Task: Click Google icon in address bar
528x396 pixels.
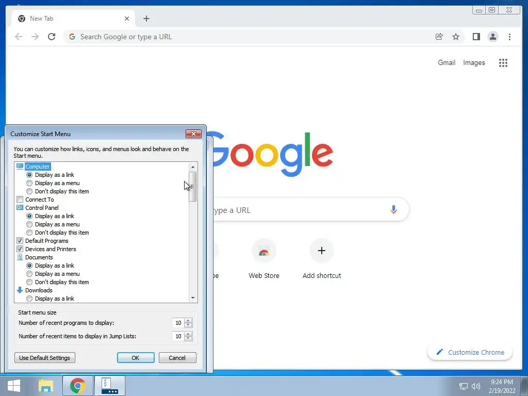Action: pyautogui.click(x=72, y=37)
